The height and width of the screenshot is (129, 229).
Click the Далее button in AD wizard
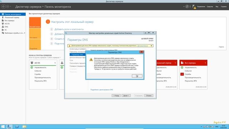pos(126,96)
